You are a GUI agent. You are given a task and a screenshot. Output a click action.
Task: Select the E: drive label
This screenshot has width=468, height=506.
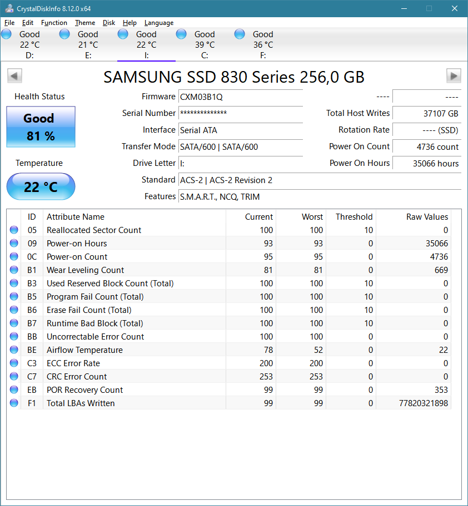point(88,55)
